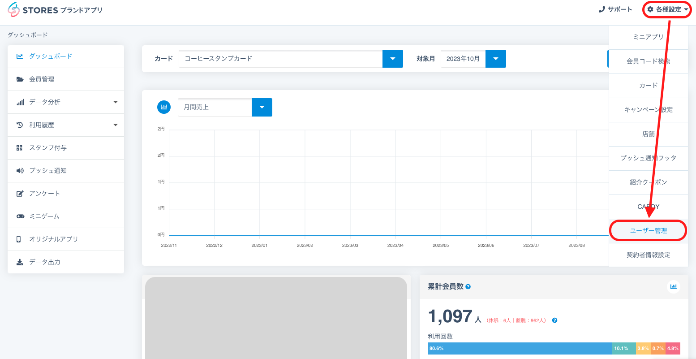Click the コーヒースタンプカード card selection field
Viewport: 696px width, 359px height.
click(x=280, y=59)
